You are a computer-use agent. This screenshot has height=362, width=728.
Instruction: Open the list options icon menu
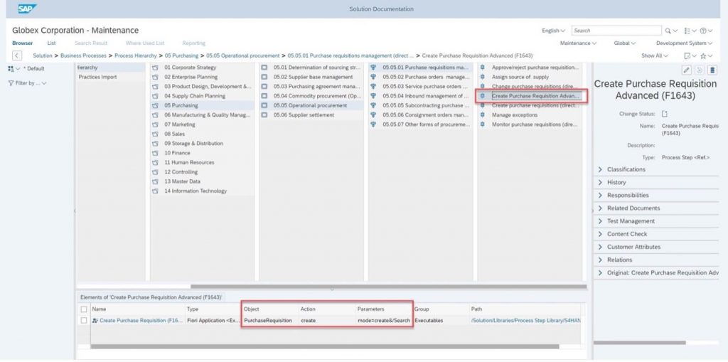click(x=687, y=31)
